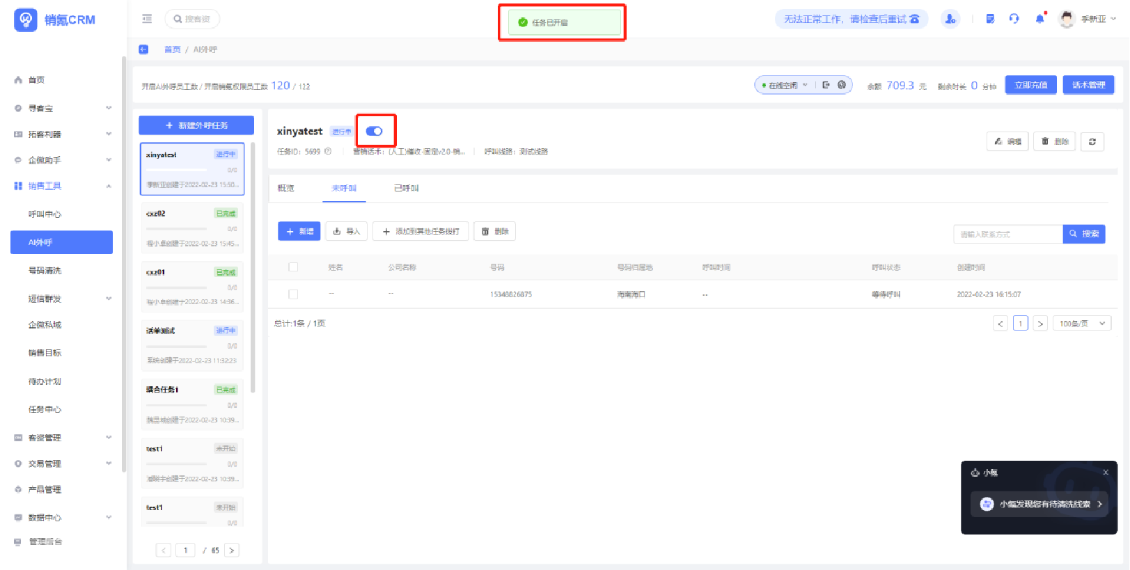Close the 小氪 assistant popup
Screen dimensions: 1130x570
tap(1105, 473)
